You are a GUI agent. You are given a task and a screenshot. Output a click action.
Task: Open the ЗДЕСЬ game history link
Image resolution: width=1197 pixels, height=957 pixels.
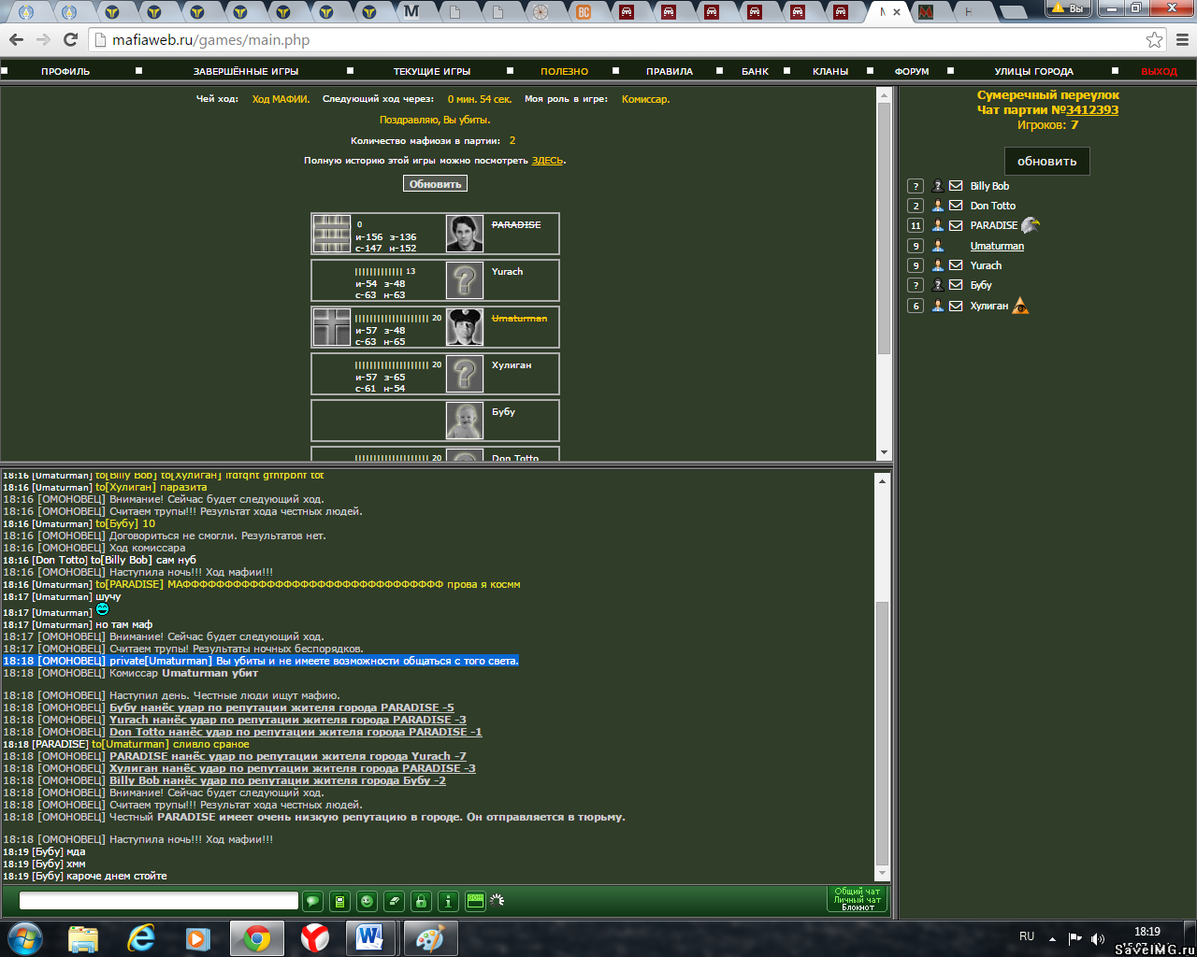pos(547,161)
